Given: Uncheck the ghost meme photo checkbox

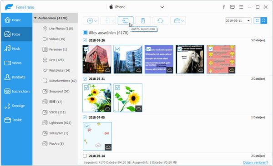Looking at the screenshot, I should [180, 49].
